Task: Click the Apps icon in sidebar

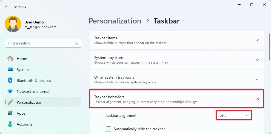Action: [x=10, y=113]
